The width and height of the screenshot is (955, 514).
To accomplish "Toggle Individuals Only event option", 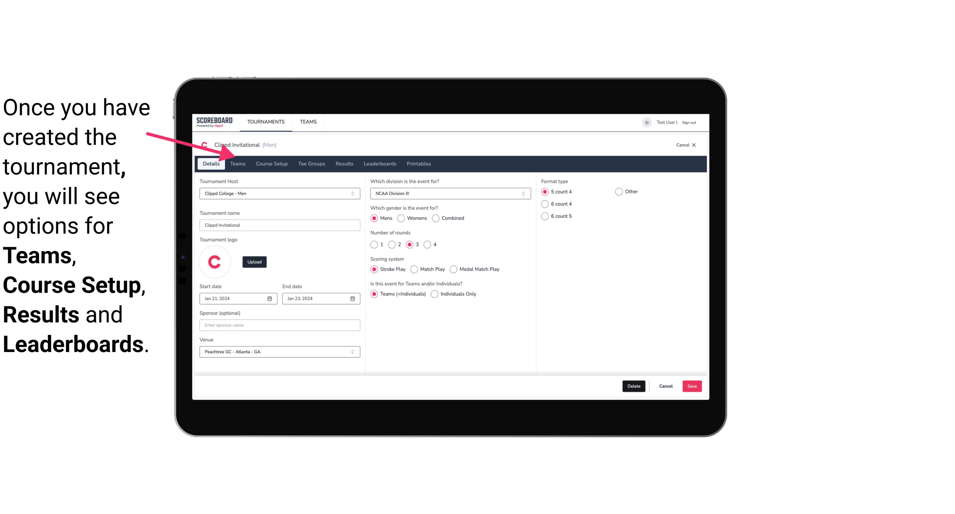I will tap(435, 294).
